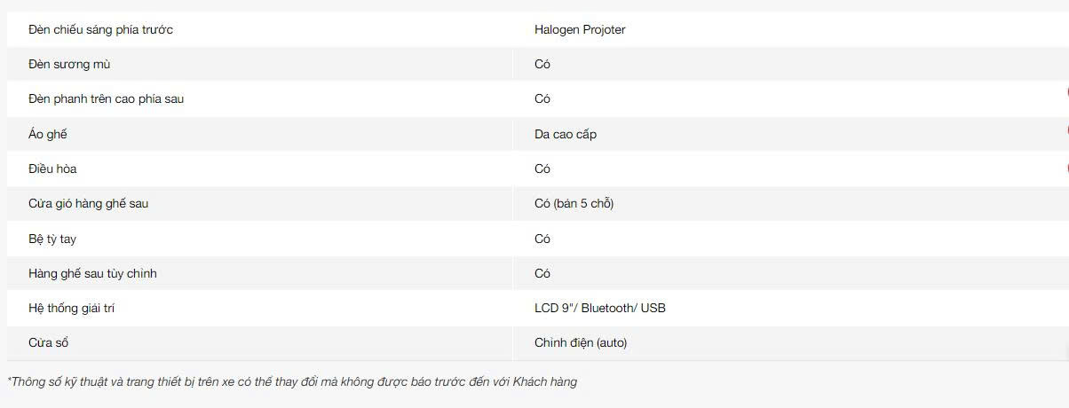
Task: Click the 'Bệ tỳ tay' label
Action: tap(52, 239)
